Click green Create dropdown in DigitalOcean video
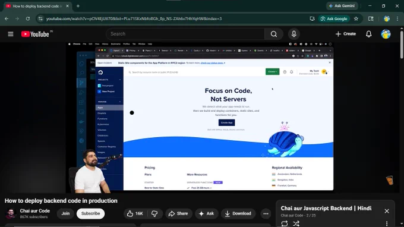The width and height of the screenshot is (404, 227). point(272,72)
